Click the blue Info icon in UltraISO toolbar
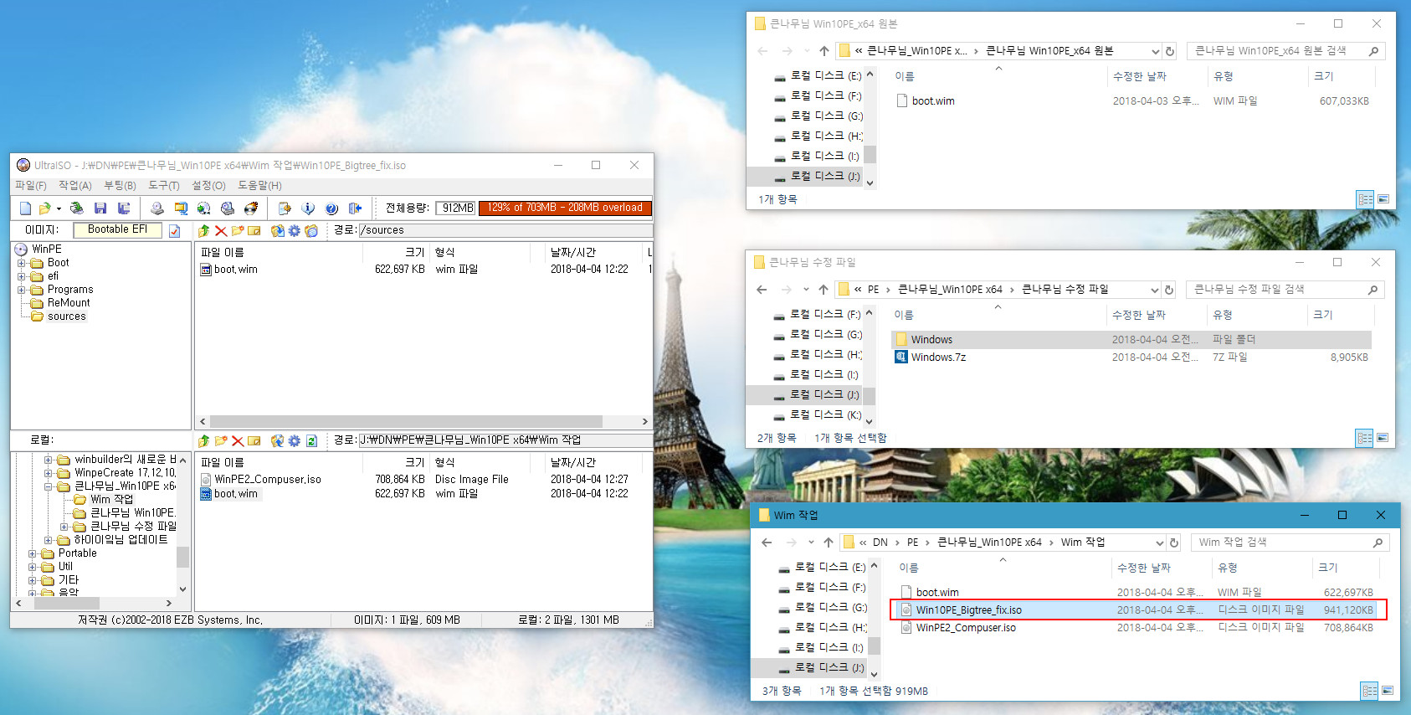This screenshot has height=715, width=1411. (308, 208)
